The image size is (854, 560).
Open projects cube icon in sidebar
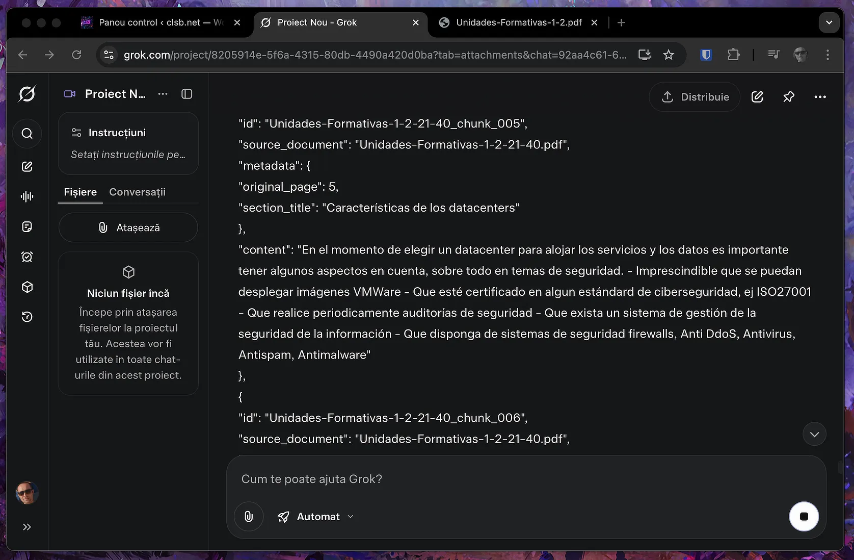pyautogui.click(x=27, y=287)
